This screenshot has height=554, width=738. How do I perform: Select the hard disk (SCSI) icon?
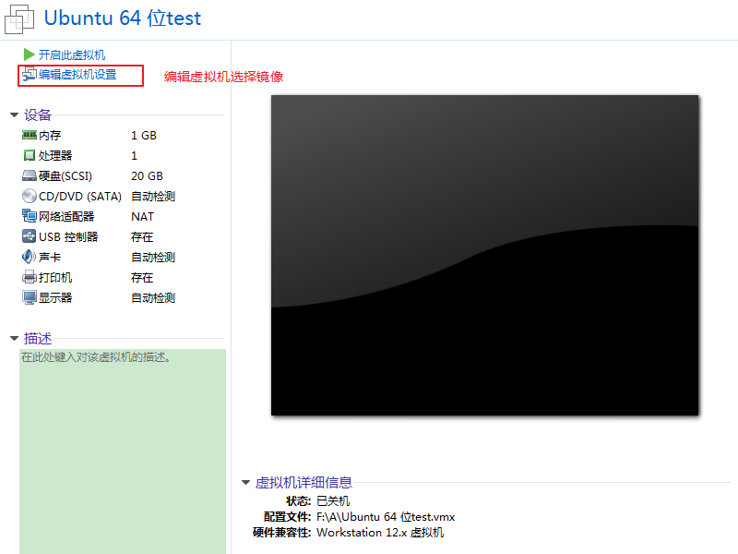[x=30, y=176]
